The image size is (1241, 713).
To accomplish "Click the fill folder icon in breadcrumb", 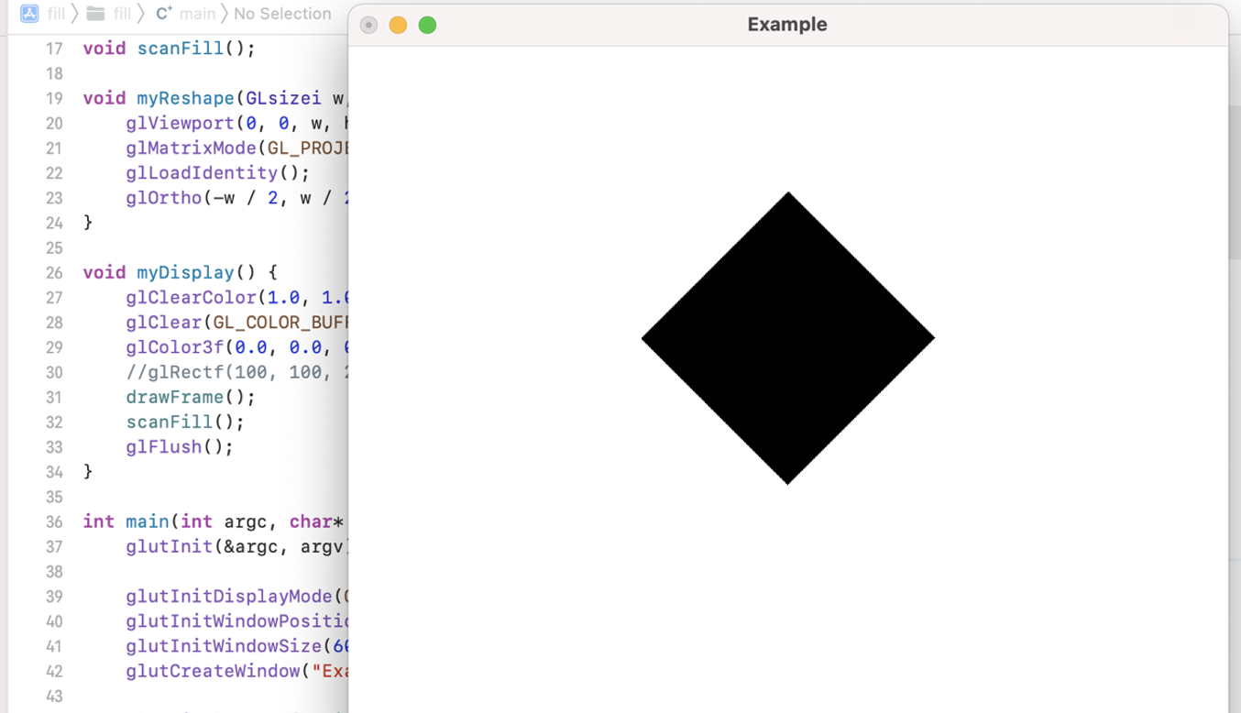I will click(x=95, y=14).
